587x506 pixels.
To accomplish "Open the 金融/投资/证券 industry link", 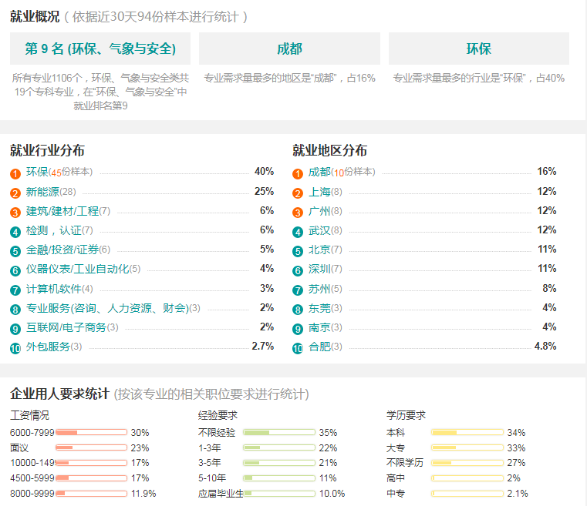I will point(62,250).
